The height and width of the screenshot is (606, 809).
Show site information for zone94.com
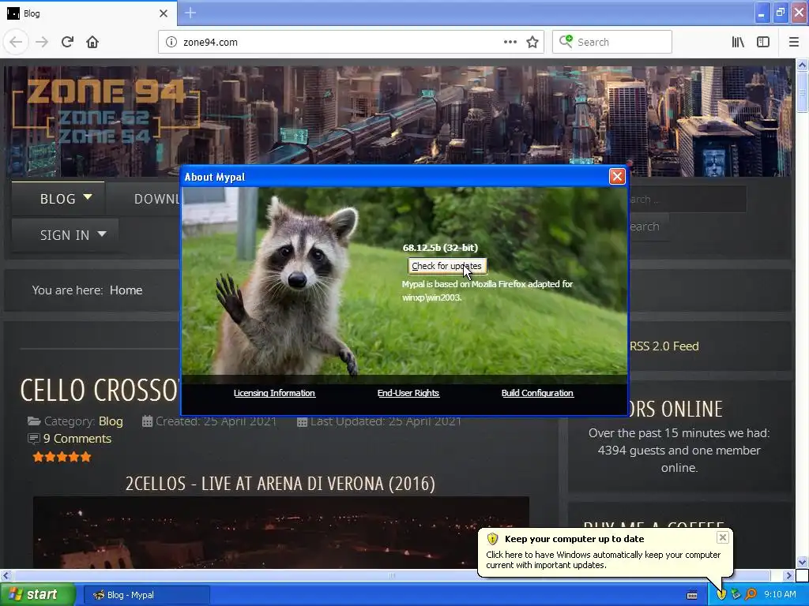pos(171,42)
